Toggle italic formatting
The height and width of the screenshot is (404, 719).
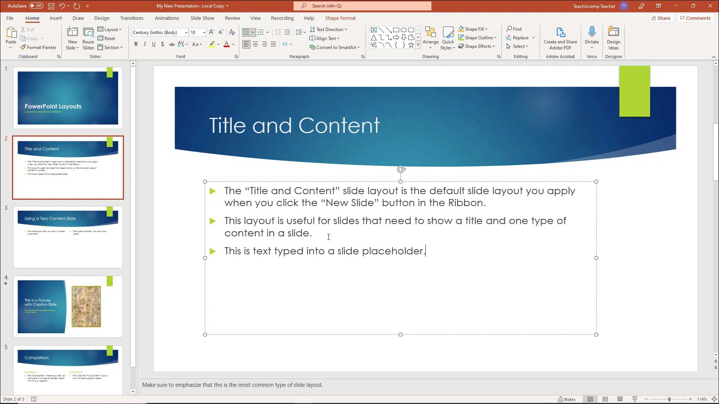[145, 44]
